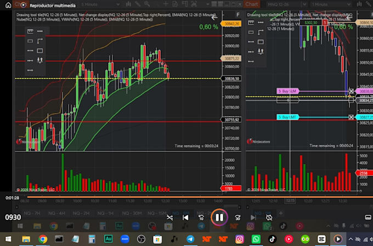Viewport: 373px width, 246px height.
Task: Open the terminal window from the taskbar
Action: (59, 239)
